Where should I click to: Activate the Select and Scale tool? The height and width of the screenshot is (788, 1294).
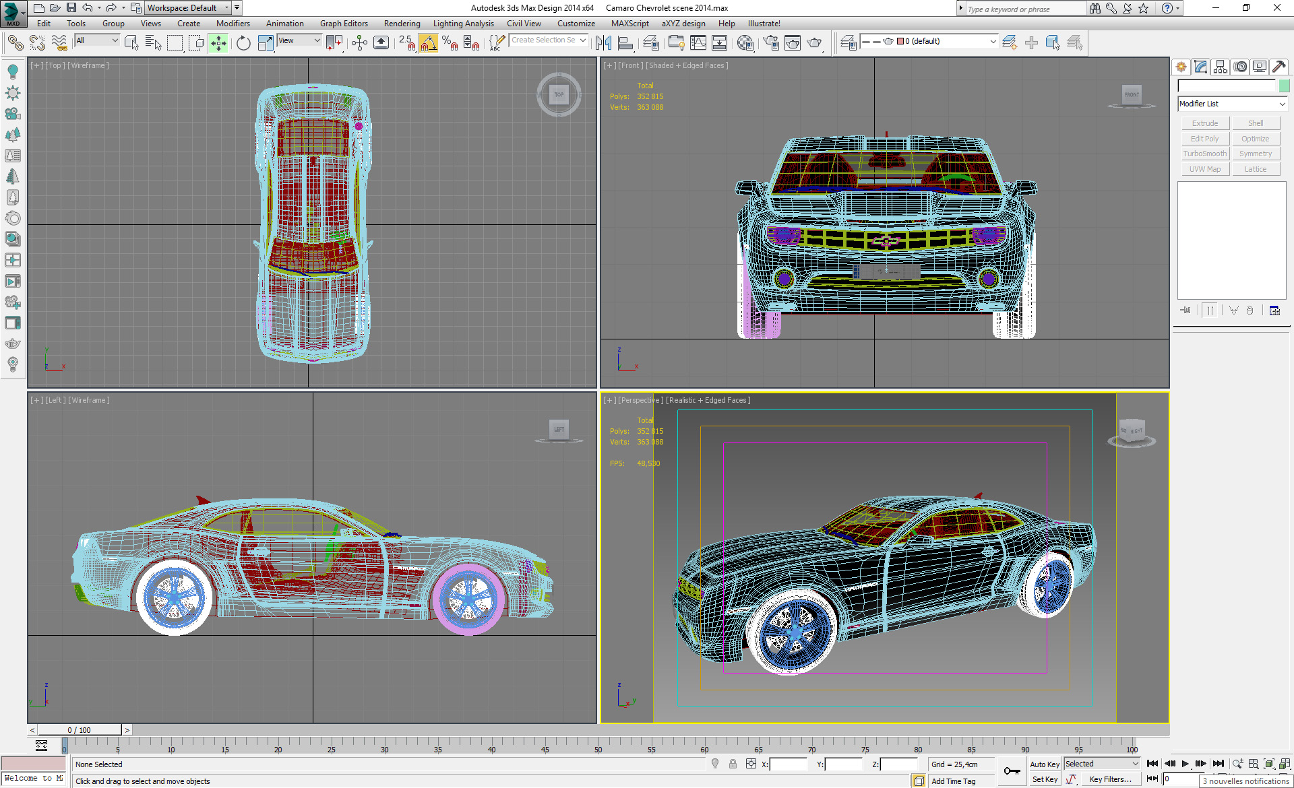pyautogui.click(x=266, y=42)
